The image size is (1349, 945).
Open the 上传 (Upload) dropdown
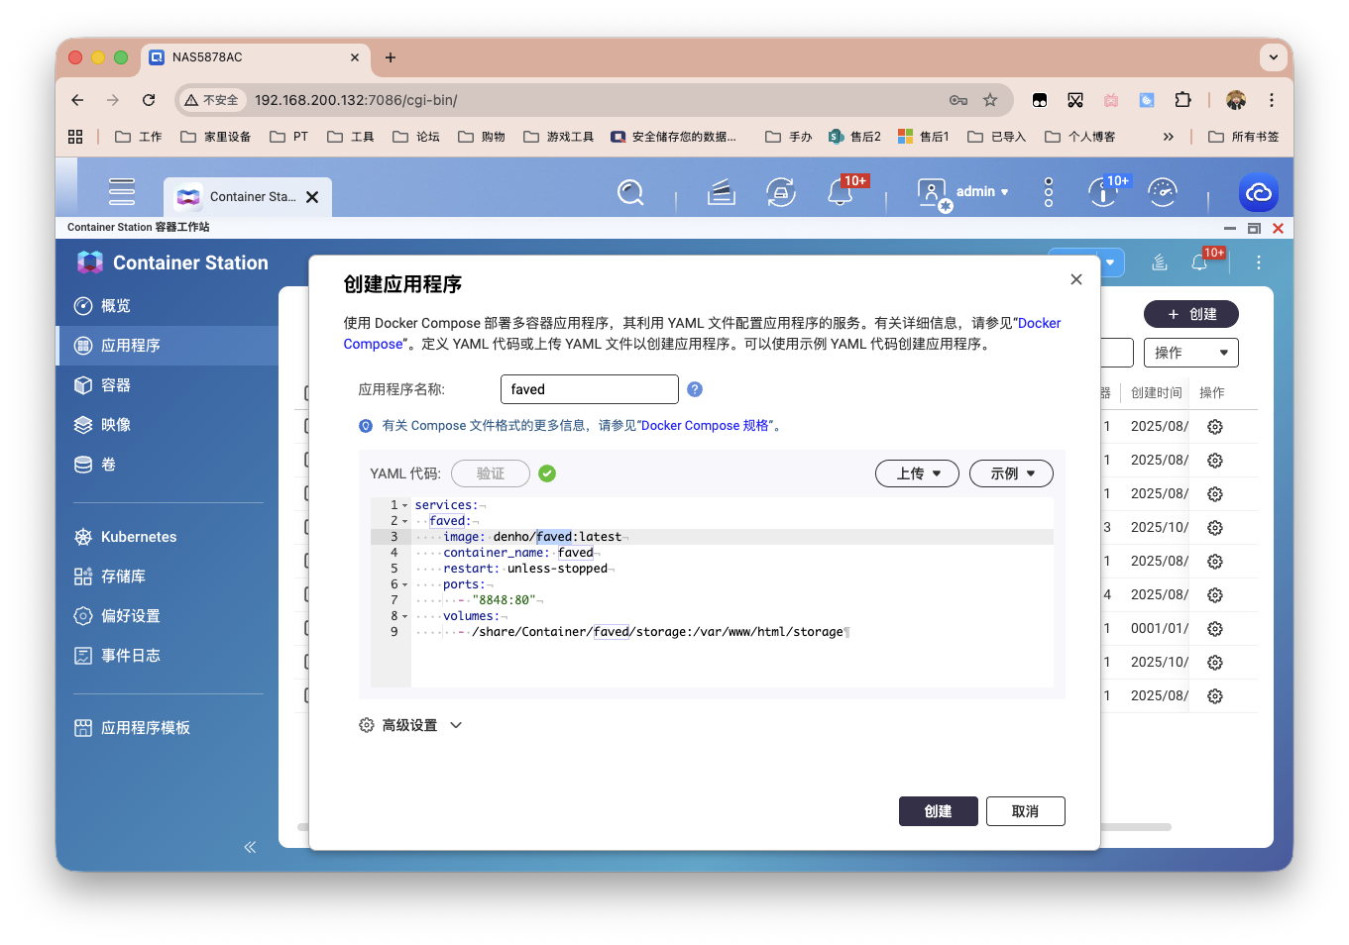(916, 473)
